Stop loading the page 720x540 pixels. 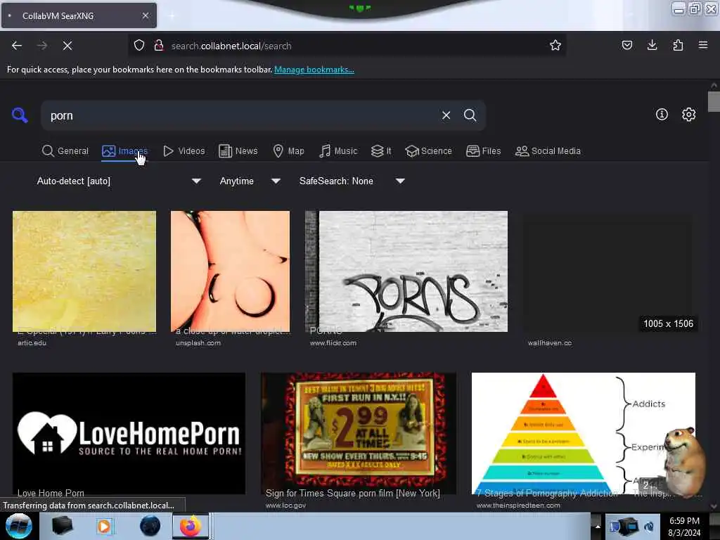pos(67,46)
